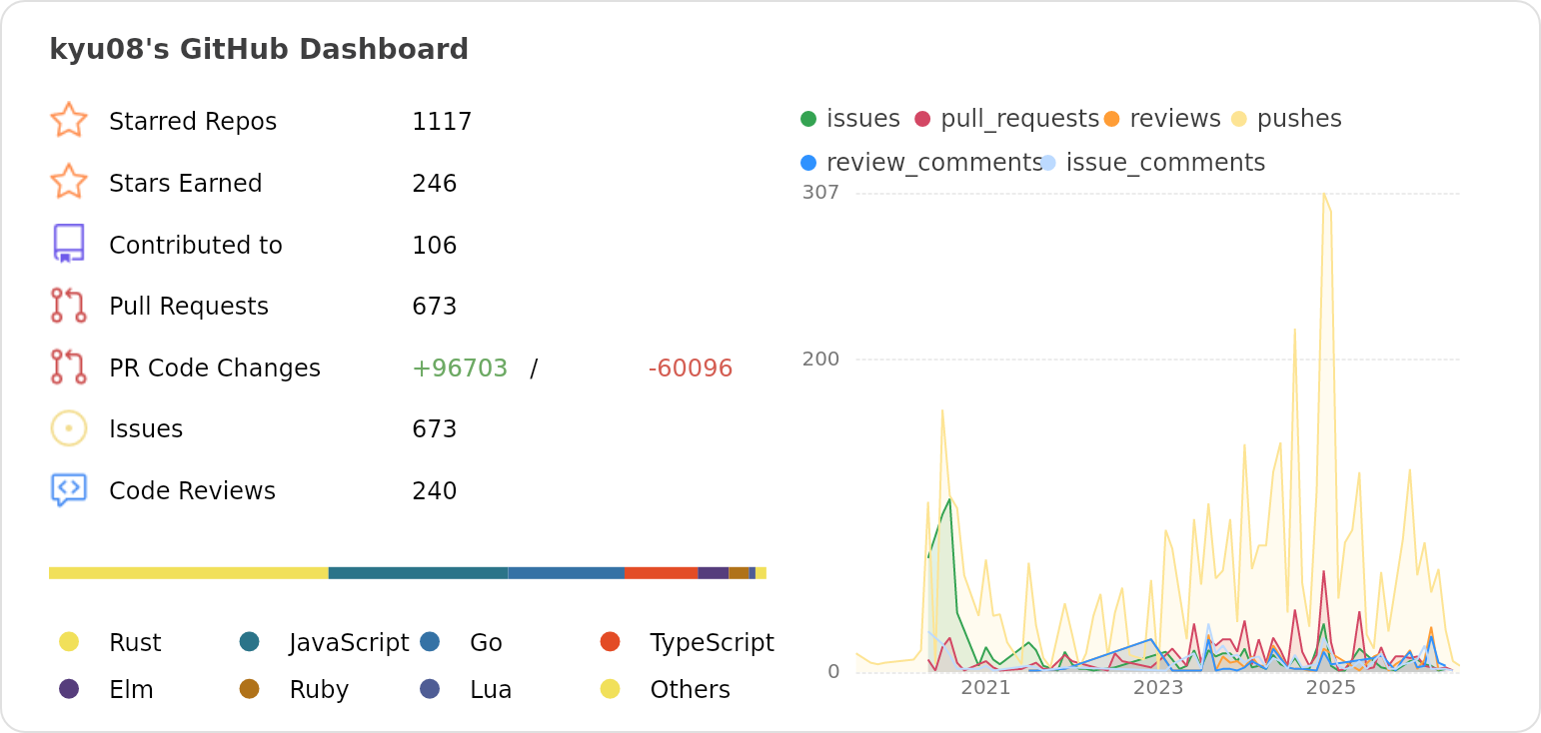Toggle the issues series legend dot
1541x733 pixels.
click(x=808, y=119)
